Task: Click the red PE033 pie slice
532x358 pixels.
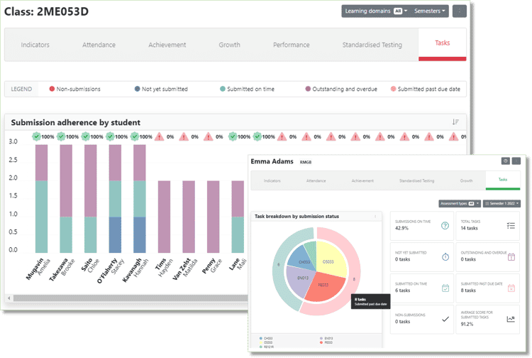Action: point(325,288)
